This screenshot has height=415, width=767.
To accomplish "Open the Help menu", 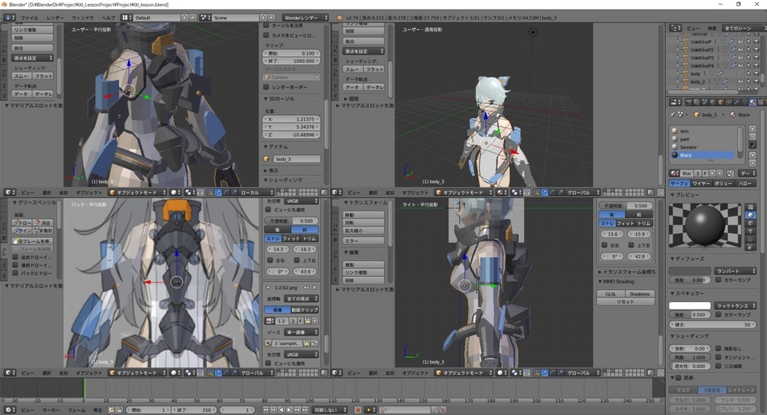I will pos(109,18).
